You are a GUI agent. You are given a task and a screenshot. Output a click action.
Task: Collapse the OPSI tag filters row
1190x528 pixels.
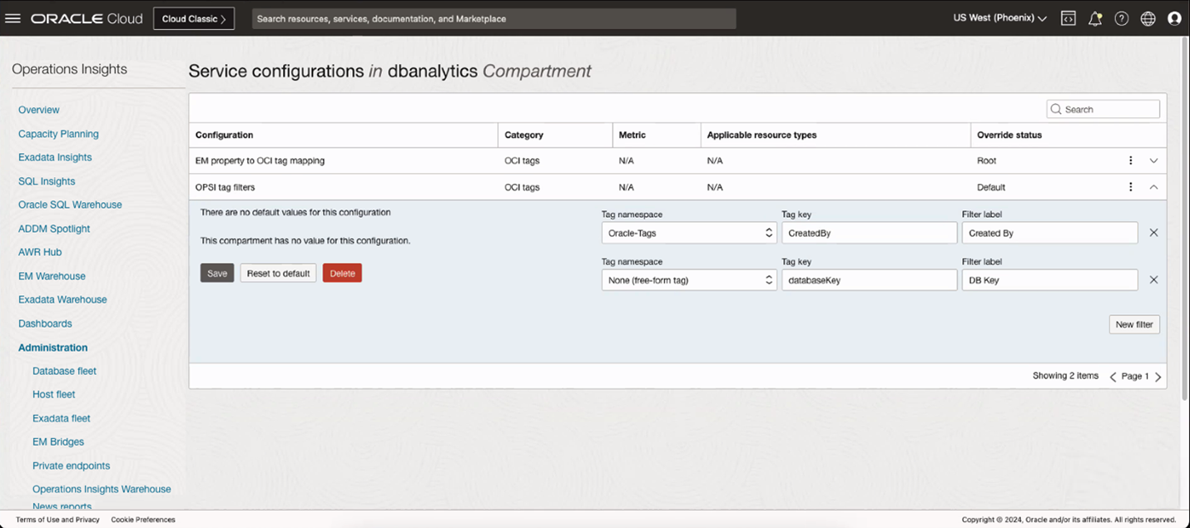pyautogui.click(x=1153, y=187)
